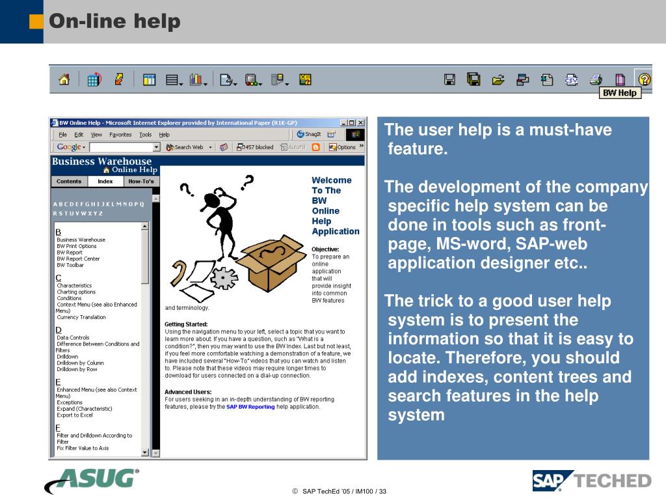The height and width of the screenshot is (500, 666).
Task: Open the Tools menu
Action: [x=145, y=135]
